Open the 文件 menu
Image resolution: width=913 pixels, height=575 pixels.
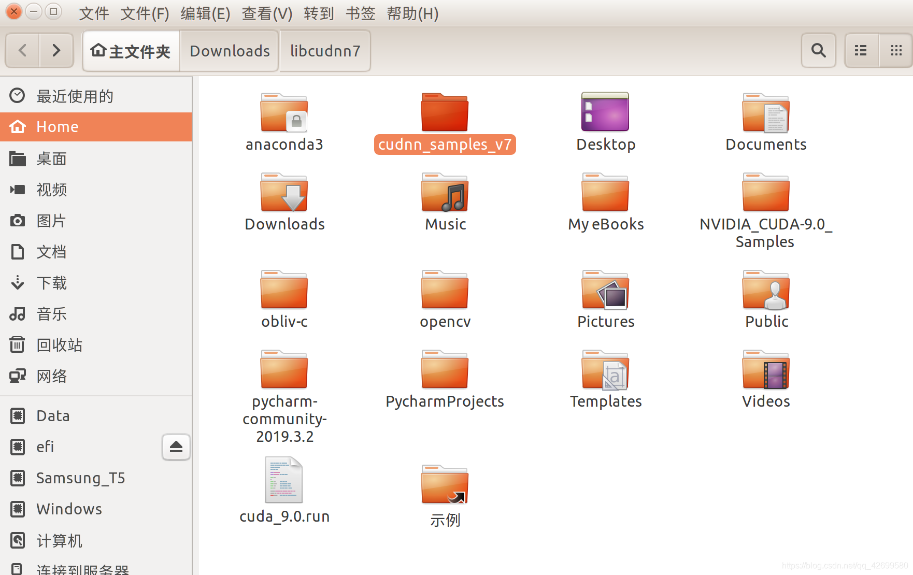(x=94, y=13)
